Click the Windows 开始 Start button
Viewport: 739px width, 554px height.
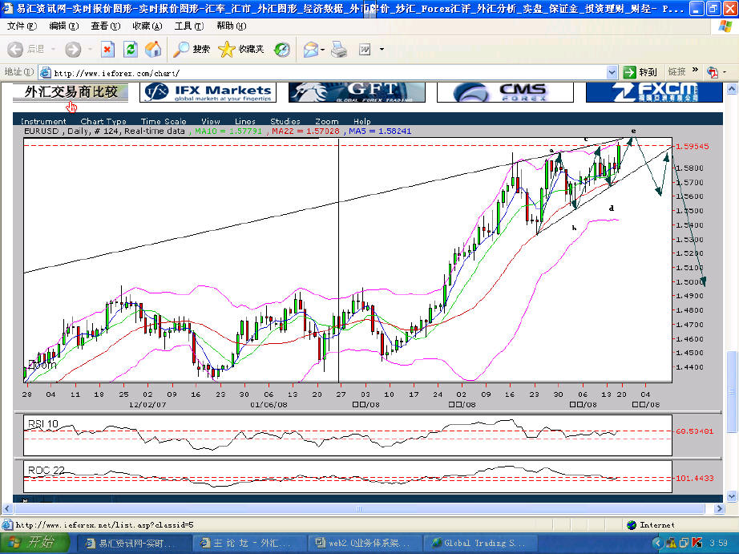[34, 543]
